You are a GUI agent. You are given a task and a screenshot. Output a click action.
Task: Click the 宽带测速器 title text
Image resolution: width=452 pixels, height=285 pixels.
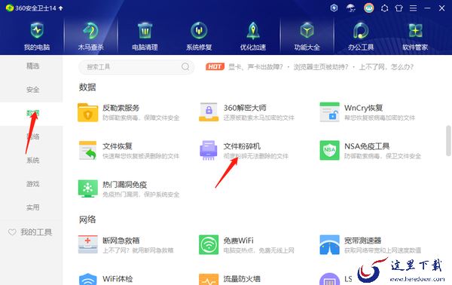[x=362, y=241]
